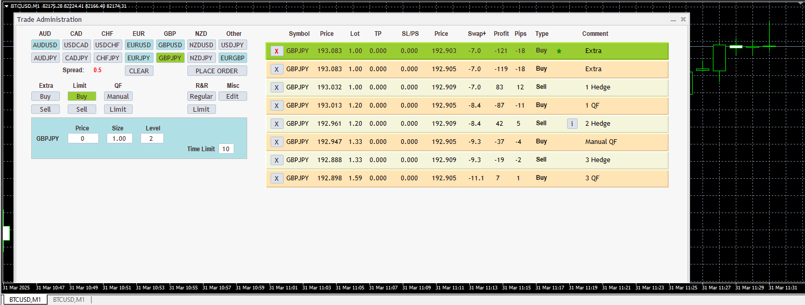The width and height of the screenshot is (805, 305).
Task: Click profit 83 in 1 Hedge row
Action: click(500, 87)
